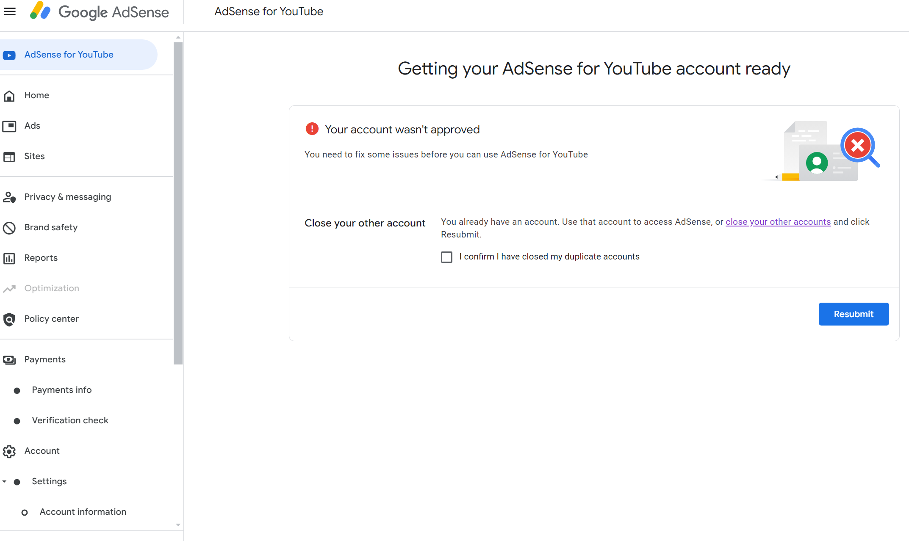Open the Optimization menu item
This screenshot has height=541, width=909.
52,288
